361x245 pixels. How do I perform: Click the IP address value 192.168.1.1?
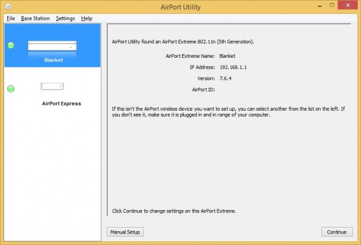[x=233, y=67]
